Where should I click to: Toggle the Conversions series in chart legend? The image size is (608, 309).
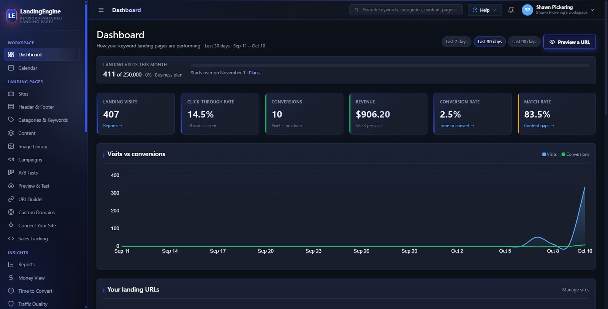[x=575, y=154]
